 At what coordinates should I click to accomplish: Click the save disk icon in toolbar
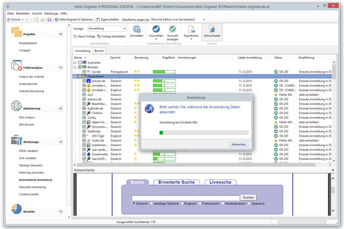(x=49, y=19)
